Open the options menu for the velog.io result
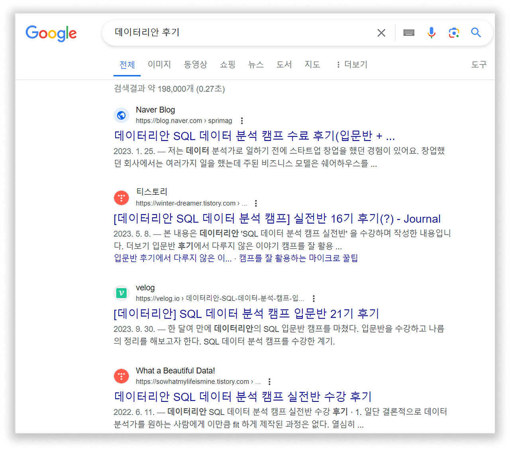510x450 pixels. point(314,298)
